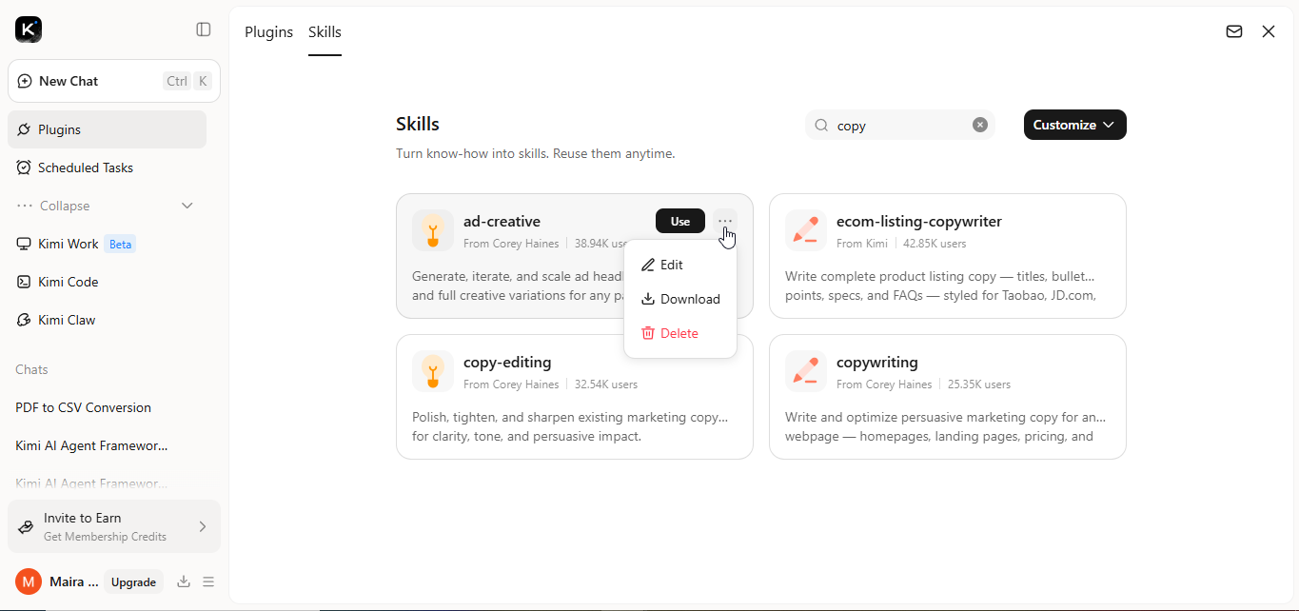Click the ad-creative three-dots more icon
1299x611 pixels.
click(725, 221)
